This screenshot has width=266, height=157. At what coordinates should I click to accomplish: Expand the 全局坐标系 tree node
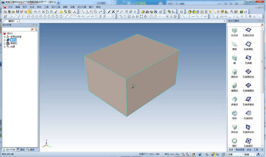pyautogui.click(x=5, y=37)
